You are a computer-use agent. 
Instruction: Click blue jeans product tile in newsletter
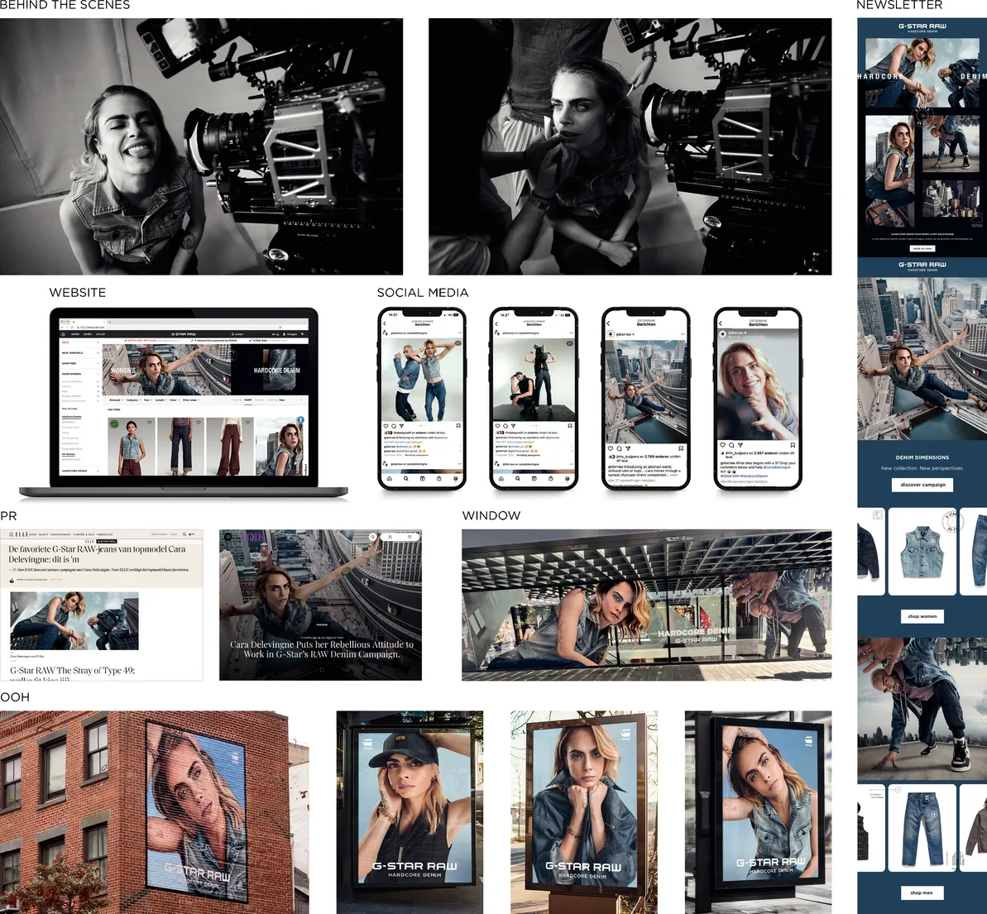[x=922, y=828]
